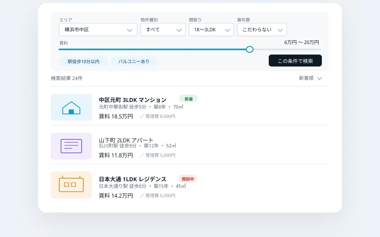Screen dimensions: 380x237
Task: Click the 元町中華街駅 徒歩5分 detail line
Action: click(141, 107)
